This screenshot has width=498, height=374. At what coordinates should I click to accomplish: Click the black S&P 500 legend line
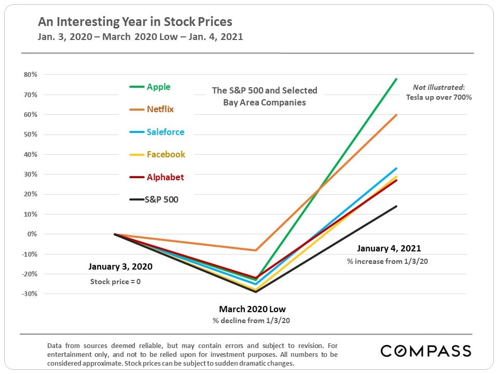pos(136,199)
